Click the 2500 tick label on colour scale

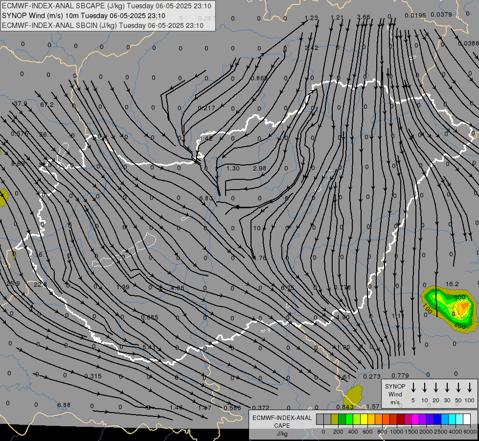(440, 432)
